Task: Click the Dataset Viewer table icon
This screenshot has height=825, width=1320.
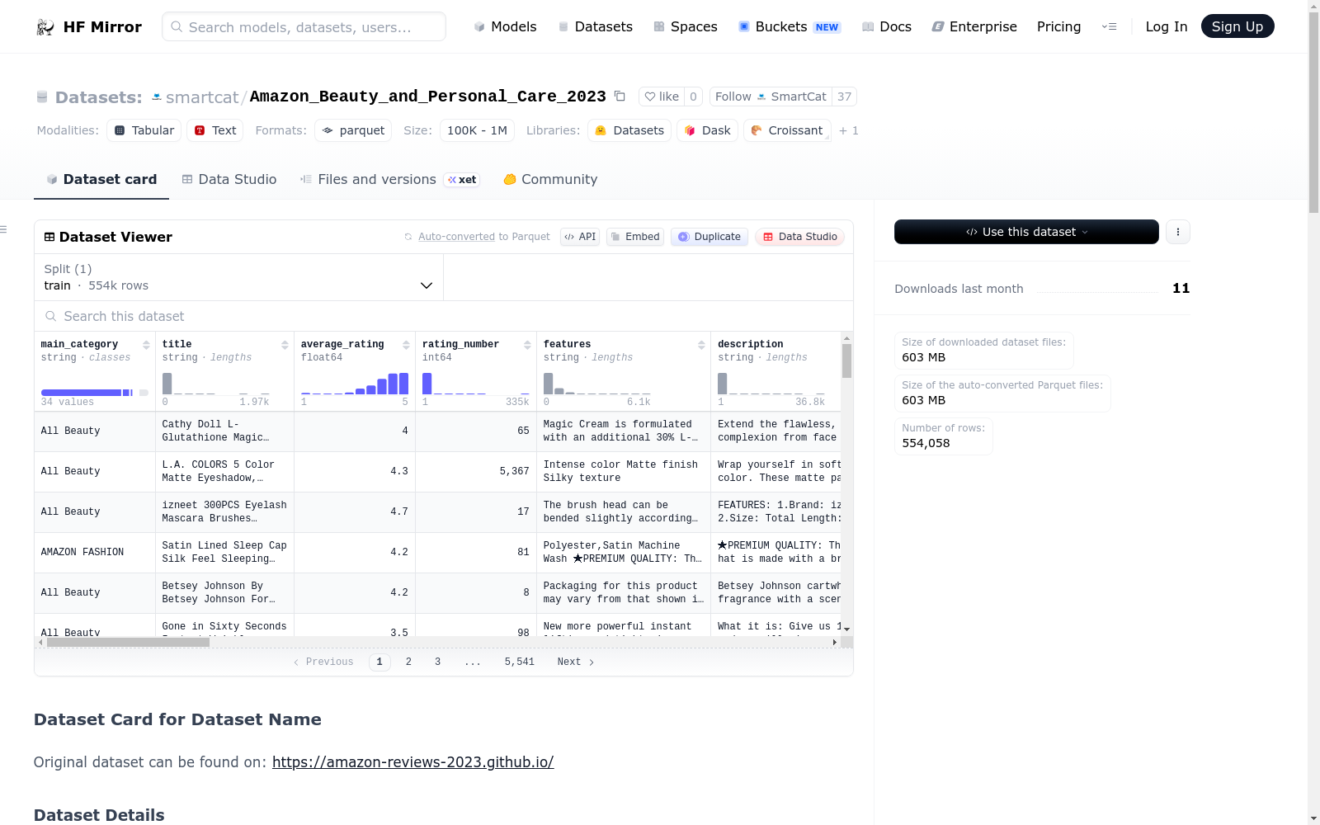Action: coord(49,237)
